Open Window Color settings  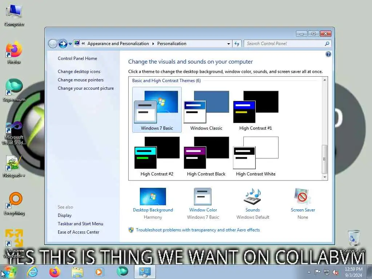(x=203, y=203)
